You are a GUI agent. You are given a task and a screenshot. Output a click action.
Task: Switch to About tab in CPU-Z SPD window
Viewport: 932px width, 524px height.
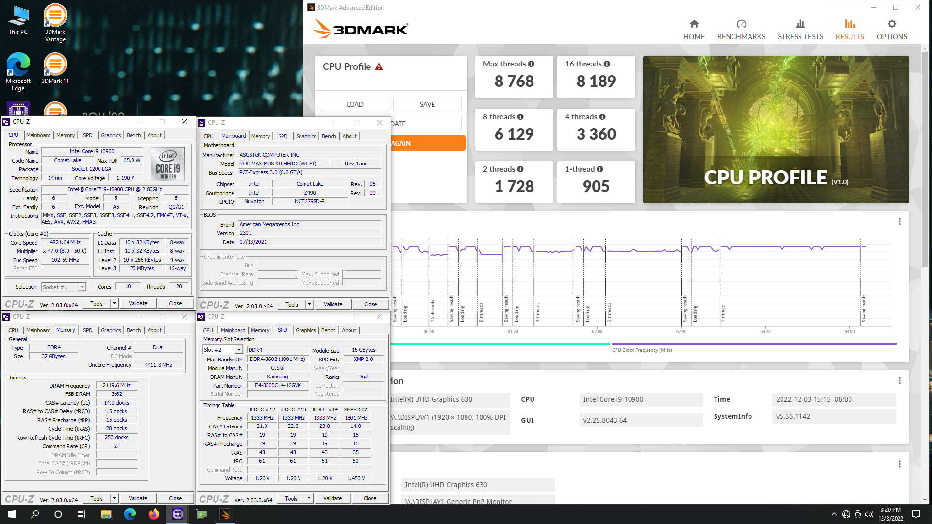pyautogui.click(x=349, y=330)
